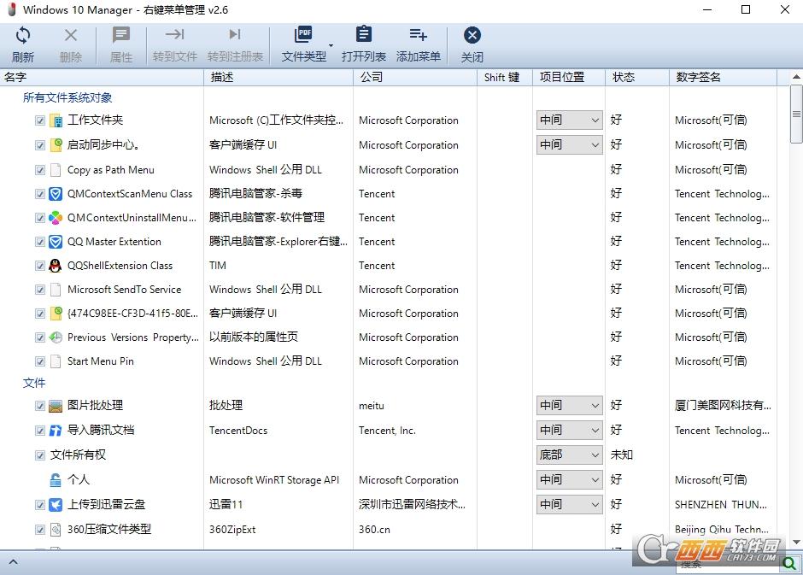Sort by Shift 键 column header
Image resolution: width=803 pixels, height=575 pixels.
(505, 77)
